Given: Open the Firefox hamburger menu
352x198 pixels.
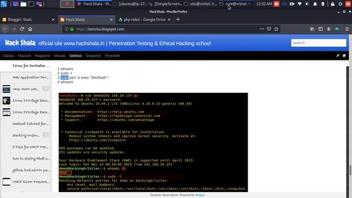Looking at the screenshot, I should [347, 29].
